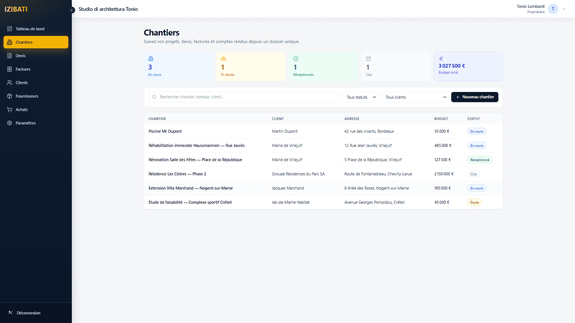Image resolution: width=575 pixels, height=323 pixels.
Task: Click the Factures receipt icon in sidebar
Action: 10,69
